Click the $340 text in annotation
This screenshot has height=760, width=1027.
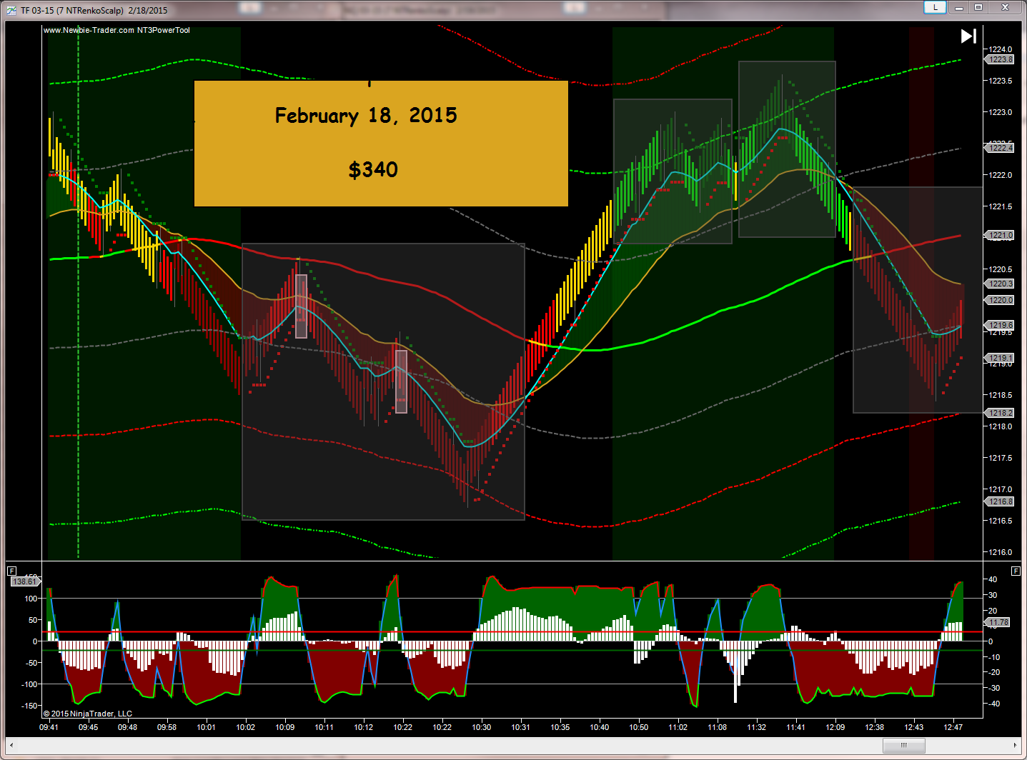[373, 170]
